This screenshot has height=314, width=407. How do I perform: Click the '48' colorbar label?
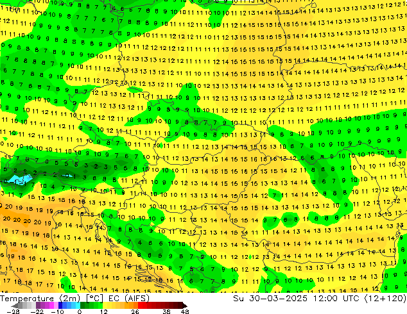click(185, 311)
